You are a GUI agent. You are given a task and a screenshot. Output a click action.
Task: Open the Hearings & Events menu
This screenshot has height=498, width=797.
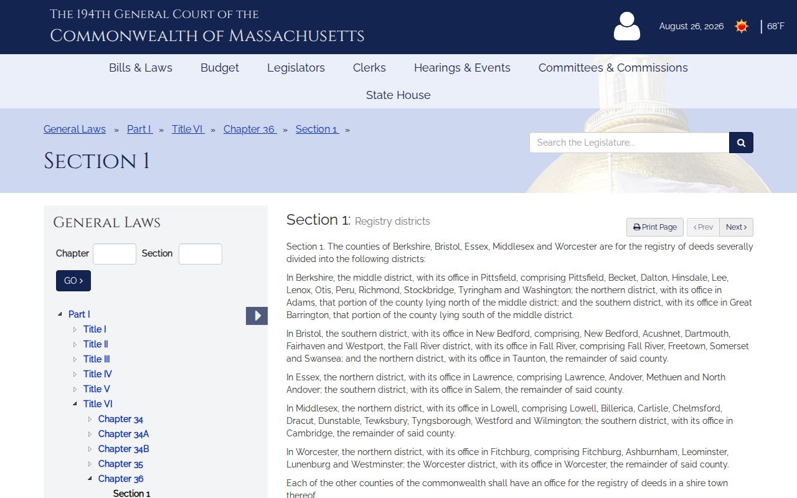click(462, 68)
